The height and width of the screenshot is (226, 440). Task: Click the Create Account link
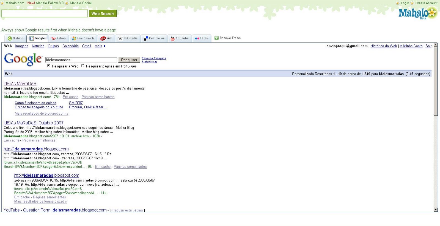click(x=427, y=3)
